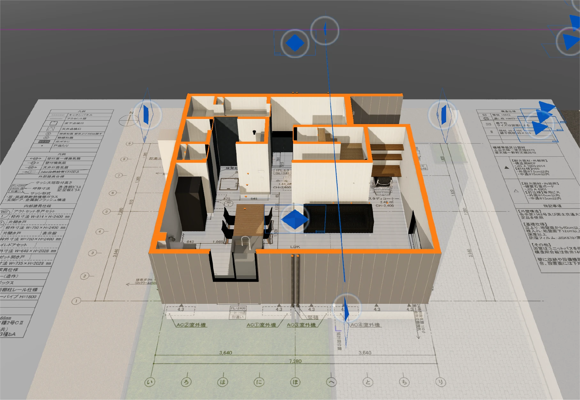The height and width of the screenshot is (400, 580).
Task: Click grid bubble ろ
Action: tap(186, 382)
